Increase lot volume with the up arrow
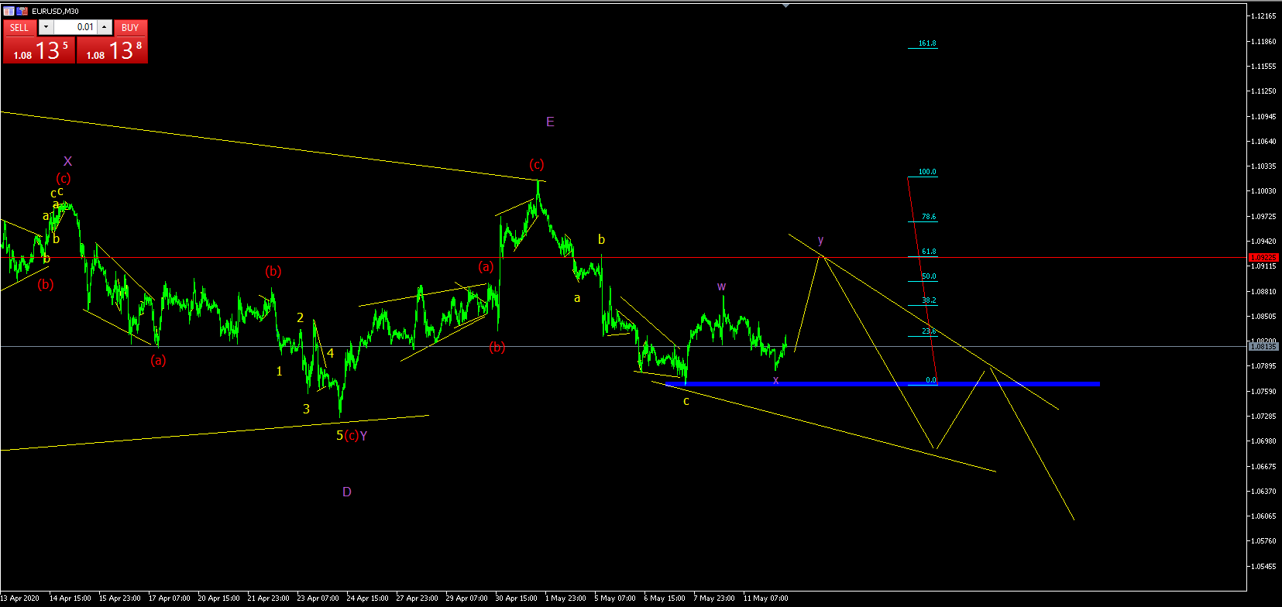This screenshot has height=607, width=1282. tap(105, 27)
